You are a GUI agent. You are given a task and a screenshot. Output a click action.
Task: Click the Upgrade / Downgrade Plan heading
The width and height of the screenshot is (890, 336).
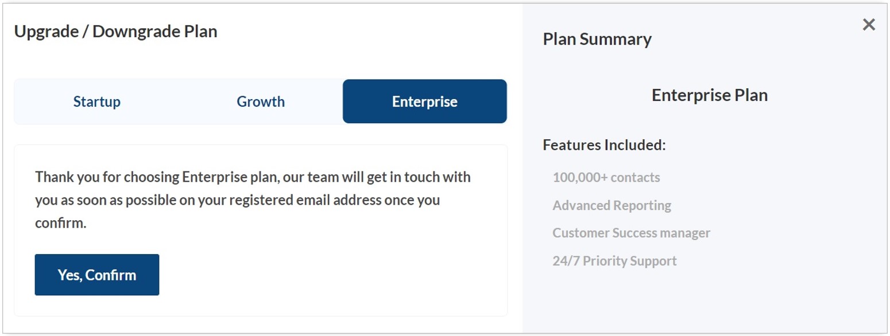(115, 31)
